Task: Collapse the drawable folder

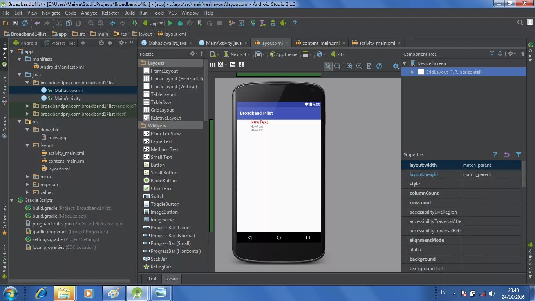Action: 27,130
